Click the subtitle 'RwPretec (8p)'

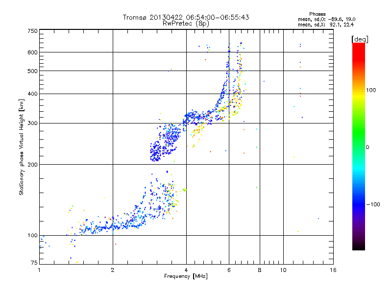tap(186, 24)
